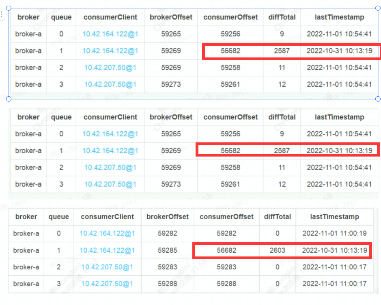Click the top-left blue selection handle circle
This screenshot has height=305, width=381.
(x=9, y=7)
